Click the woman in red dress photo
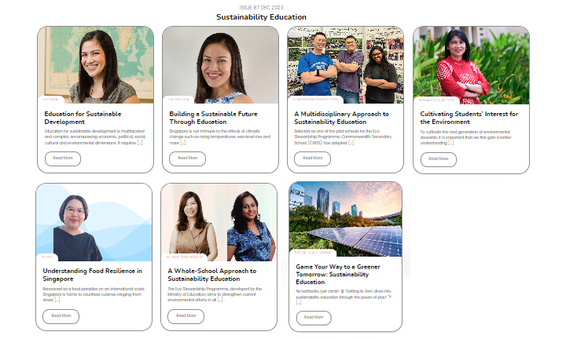The height and width of the screenshot is (339, 566). (x=471, y=64)
